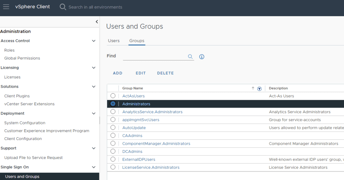Collapse the Deployment section chevron
This screenshot has height=180, width=344.
click(x=94, y=114)
